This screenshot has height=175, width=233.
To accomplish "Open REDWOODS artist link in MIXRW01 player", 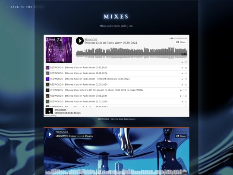I will tap(62, 132).
